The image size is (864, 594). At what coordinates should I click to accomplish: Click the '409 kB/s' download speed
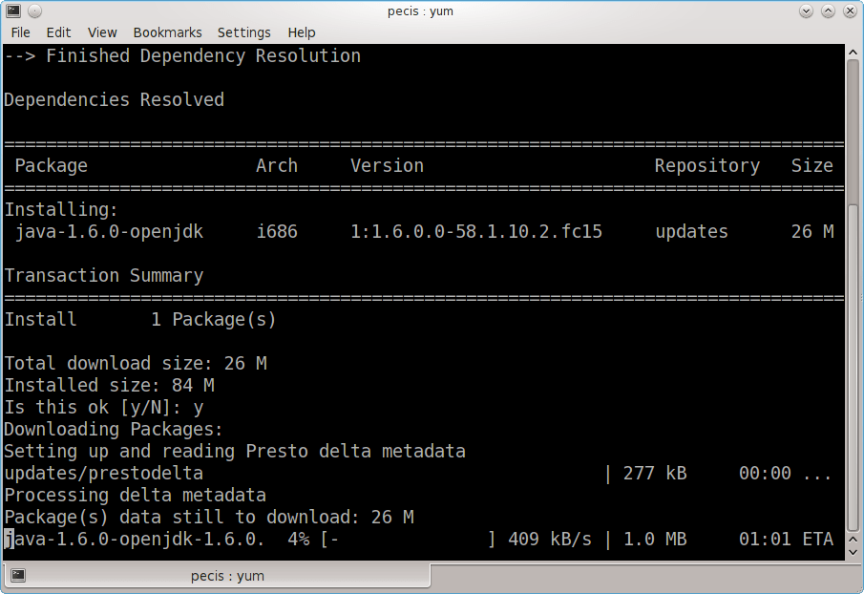(x=549, y=539)
